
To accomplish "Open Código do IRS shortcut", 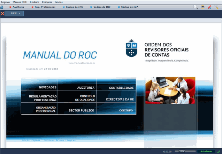I will (100, 7).
